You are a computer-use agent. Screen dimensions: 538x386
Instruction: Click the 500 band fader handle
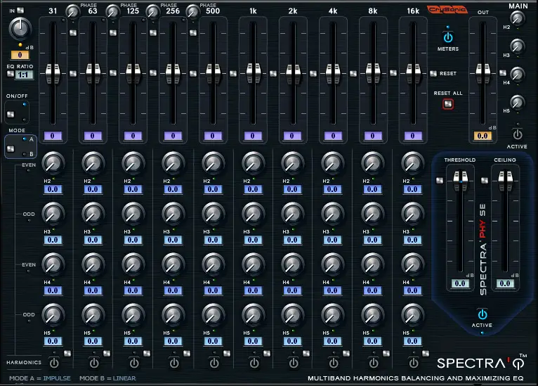(x=213, y=74)
